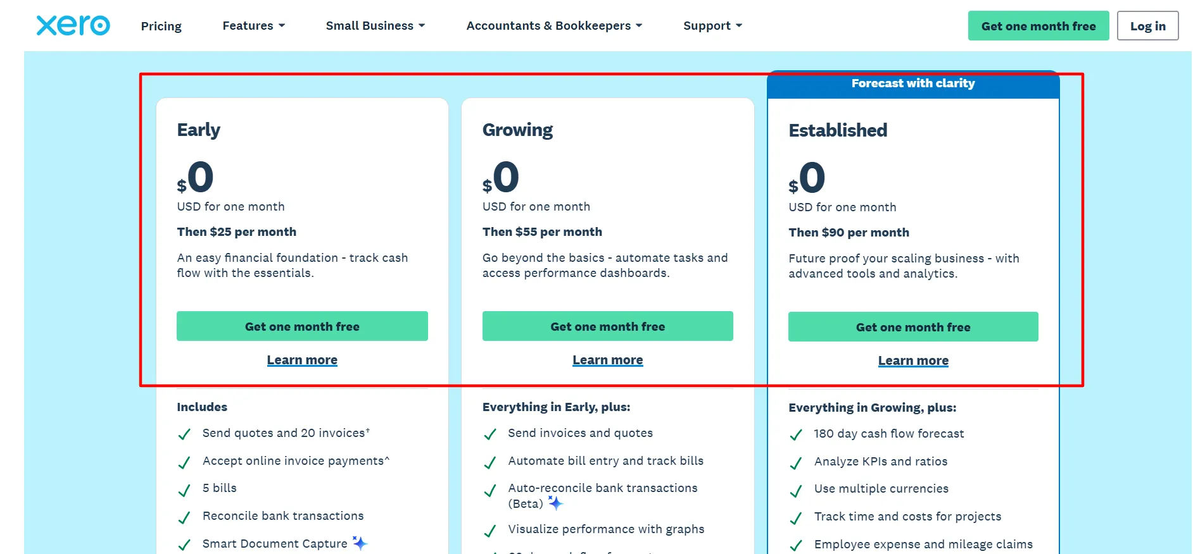
Task: Click the 5 bills feature item
Action: click(219, 488)
